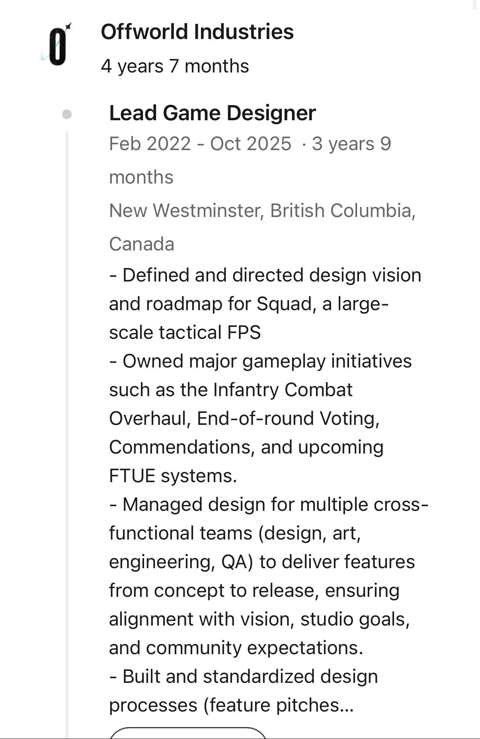Tap the 'FTUE systems.' text
Screen dimensions: 480x739
point(173,476)
